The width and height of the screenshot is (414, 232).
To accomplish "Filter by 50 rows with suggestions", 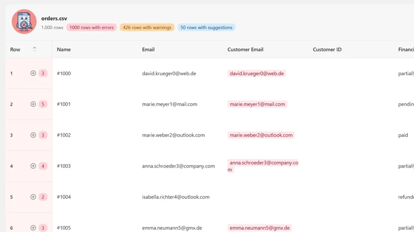I will [206, 27].
